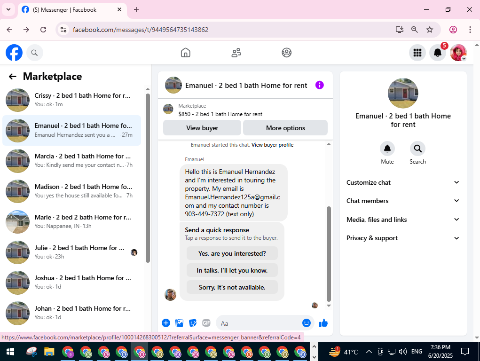Open Madison conversation in list

tap(71, 191)
